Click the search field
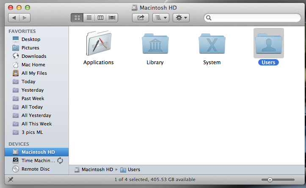The image size is (306, 188). pyautogui.click(x=252, y=18)
